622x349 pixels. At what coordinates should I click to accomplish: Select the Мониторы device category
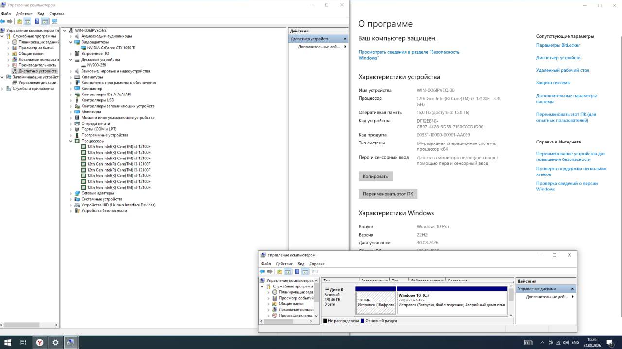pyautogui.click(x=91, y=112)
